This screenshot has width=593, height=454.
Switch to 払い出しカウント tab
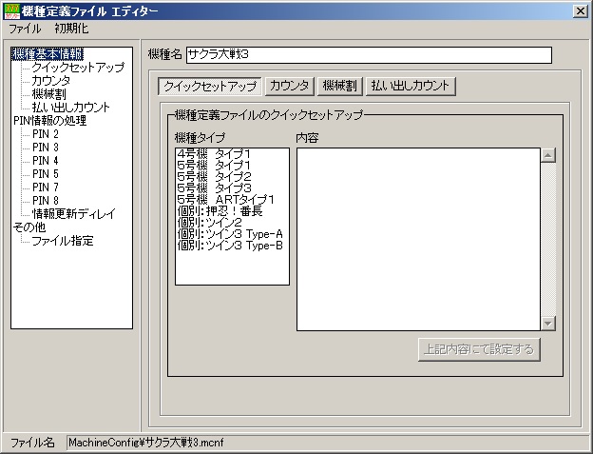pos(411,87)
